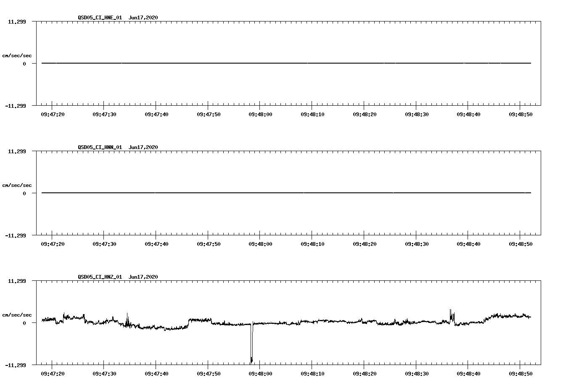Select 09:48:50 tick label under HNN plot
571x389 pixels.
(521, 244)
